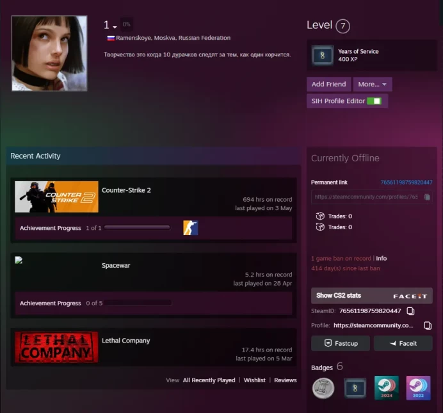Click the Counter-Strike 2 achievement progress bar

pos(137,228)
